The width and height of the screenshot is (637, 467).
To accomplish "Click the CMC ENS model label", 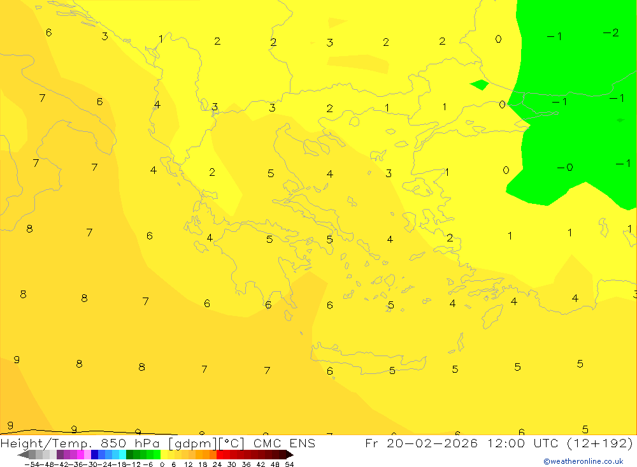I will (284, 443).
